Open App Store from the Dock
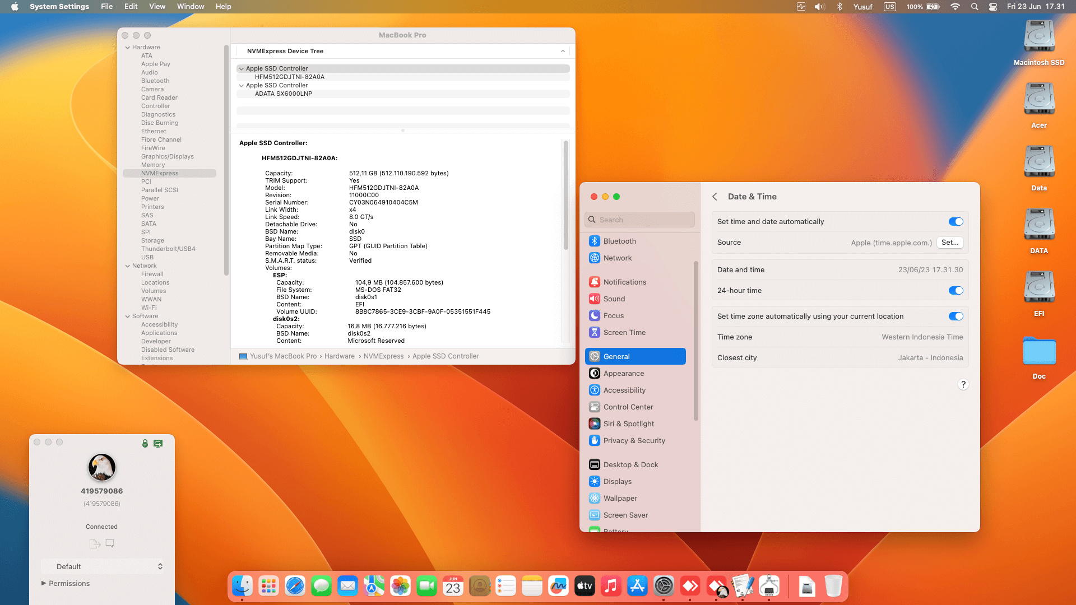Viewport: 1076px width, 605px height. (x=637, y=586)
